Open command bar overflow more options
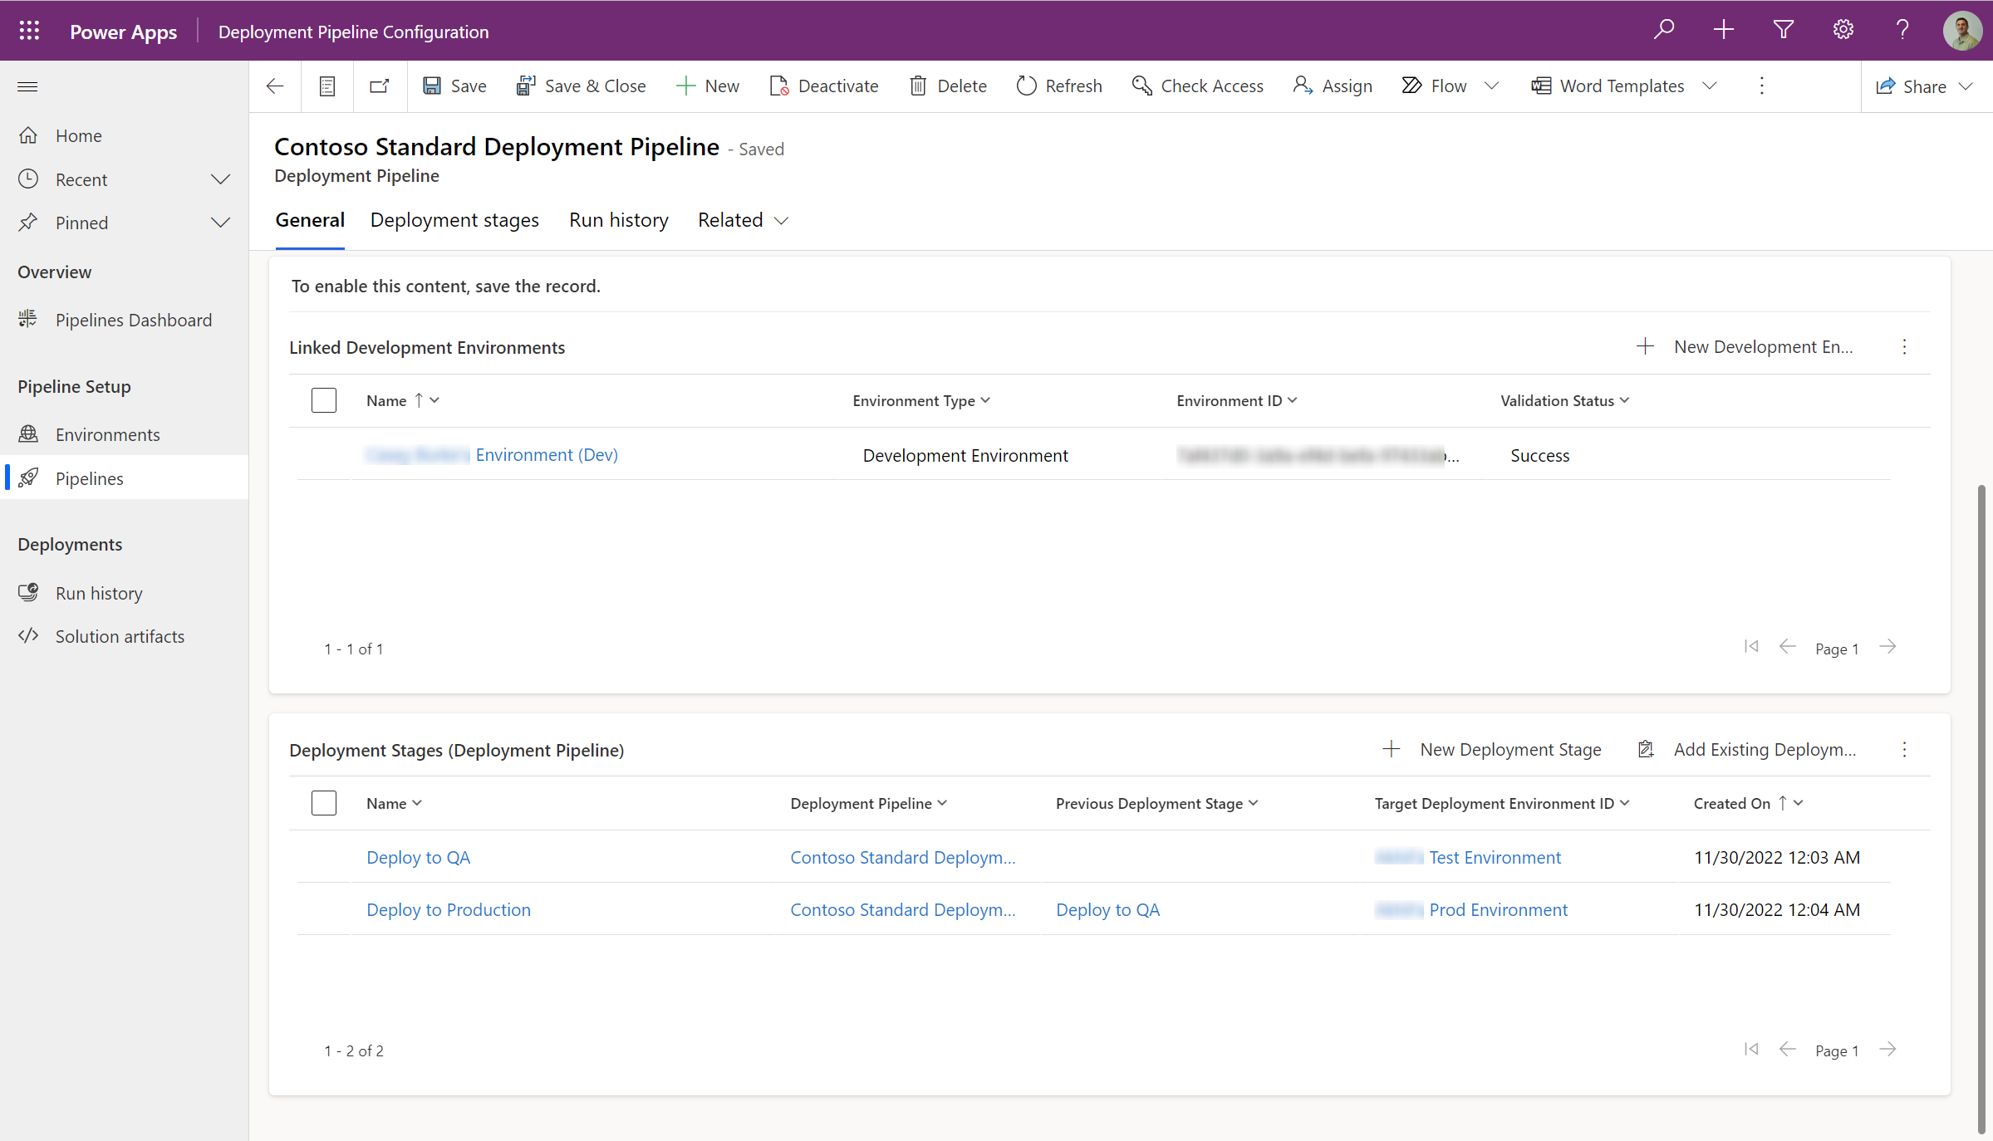This screenshot has height=1141, width=1993. click(1761, 86)
